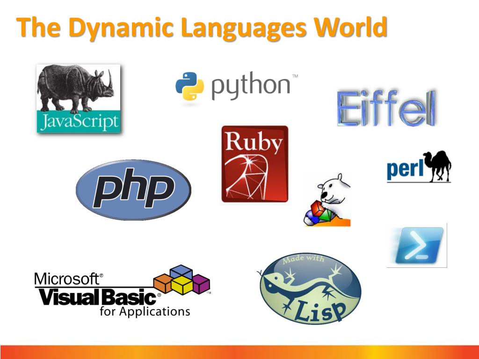Click the blue oval PHP logo
This screenshot has height=359, width=479.
pos(133,190)
